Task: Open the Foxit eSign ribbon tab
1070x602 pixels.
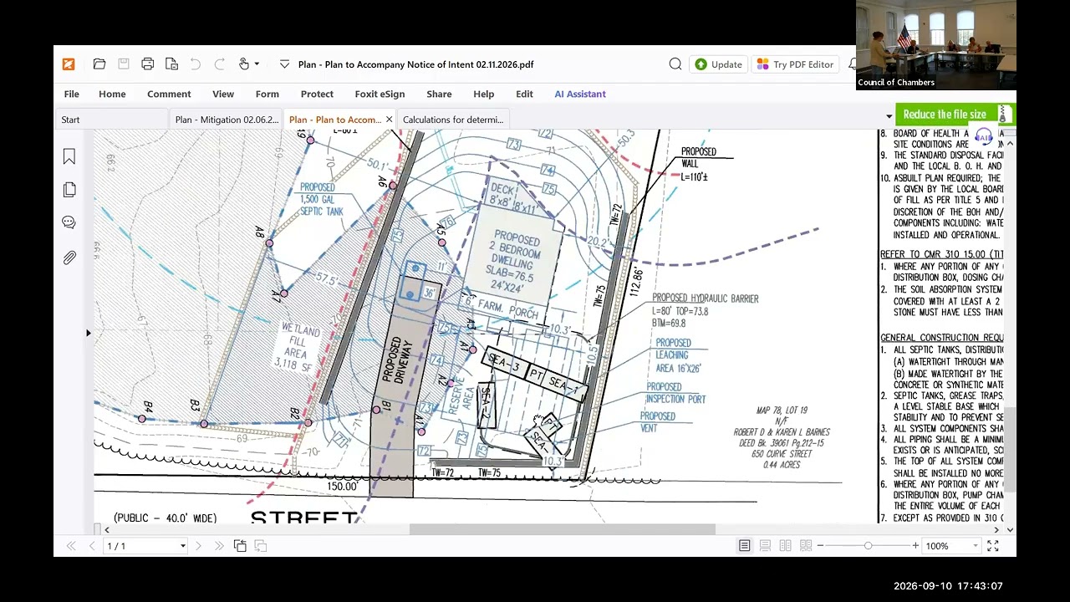Action: pyautogui.click(x=380, y=94)
